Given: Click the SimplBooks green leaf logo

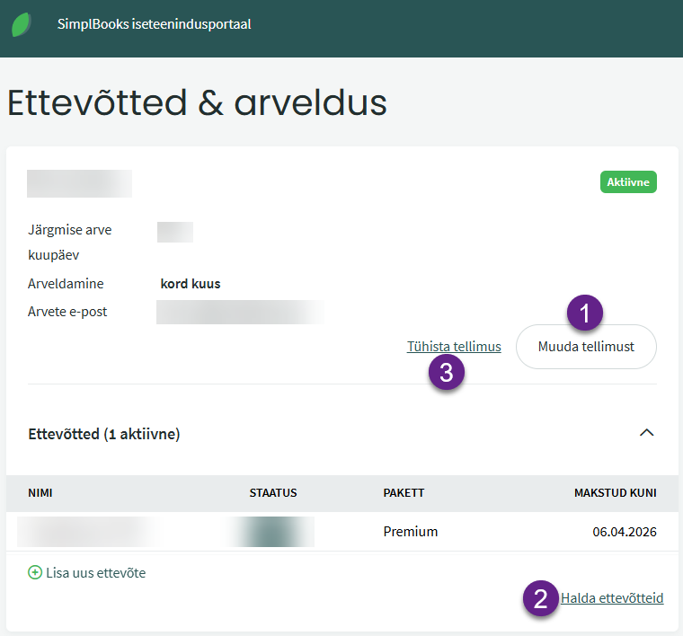Looking at the screenshot, I should pyautogui.click(x=22, y=24).
